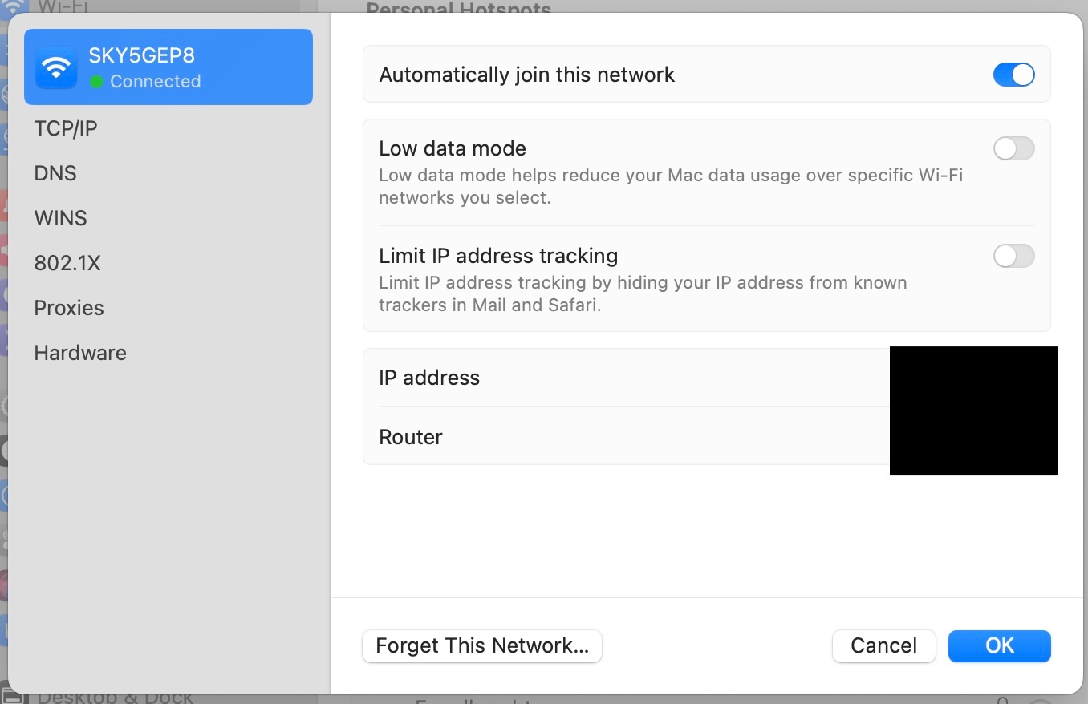Confirm with the blue OK button
1088x704 pixels.
tap(999, 645)
